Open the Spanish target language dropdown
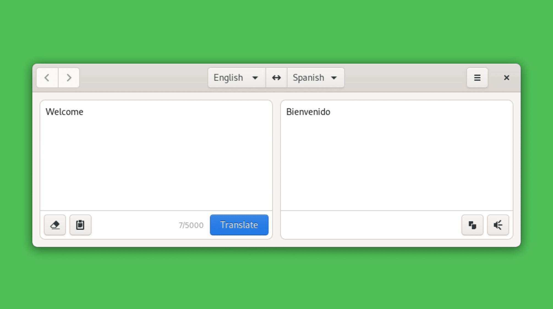553x309 pixels. click(316, 78)
